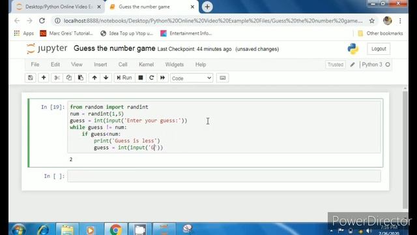
Task: Click the page vertical scrollbar
Action: 405,149
